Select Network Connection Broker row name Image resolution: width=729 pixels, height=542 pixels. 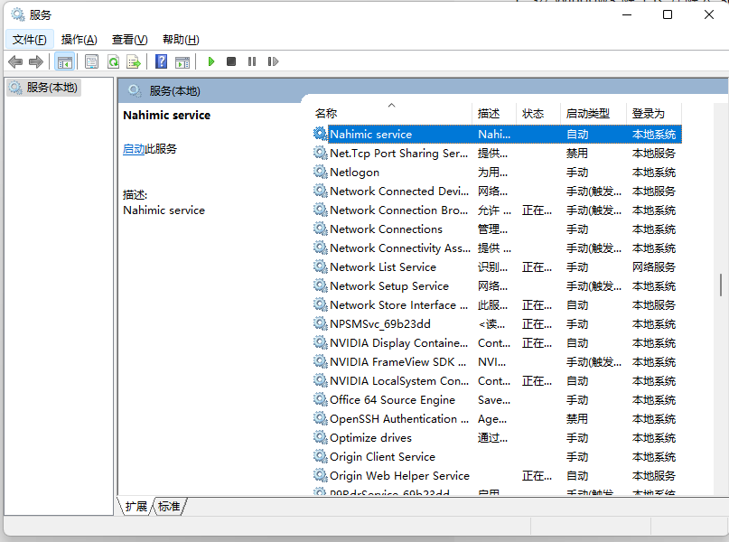(399, 210)
